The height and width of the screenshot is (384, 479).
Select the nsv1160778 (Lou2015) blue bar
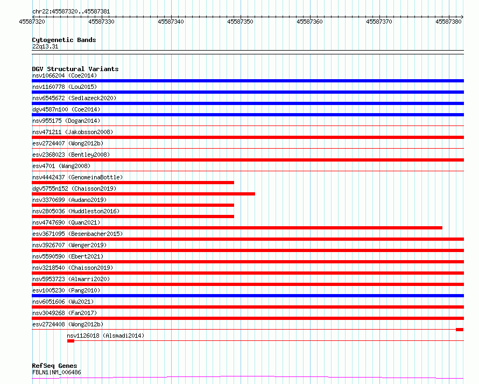tap(248, 92)
